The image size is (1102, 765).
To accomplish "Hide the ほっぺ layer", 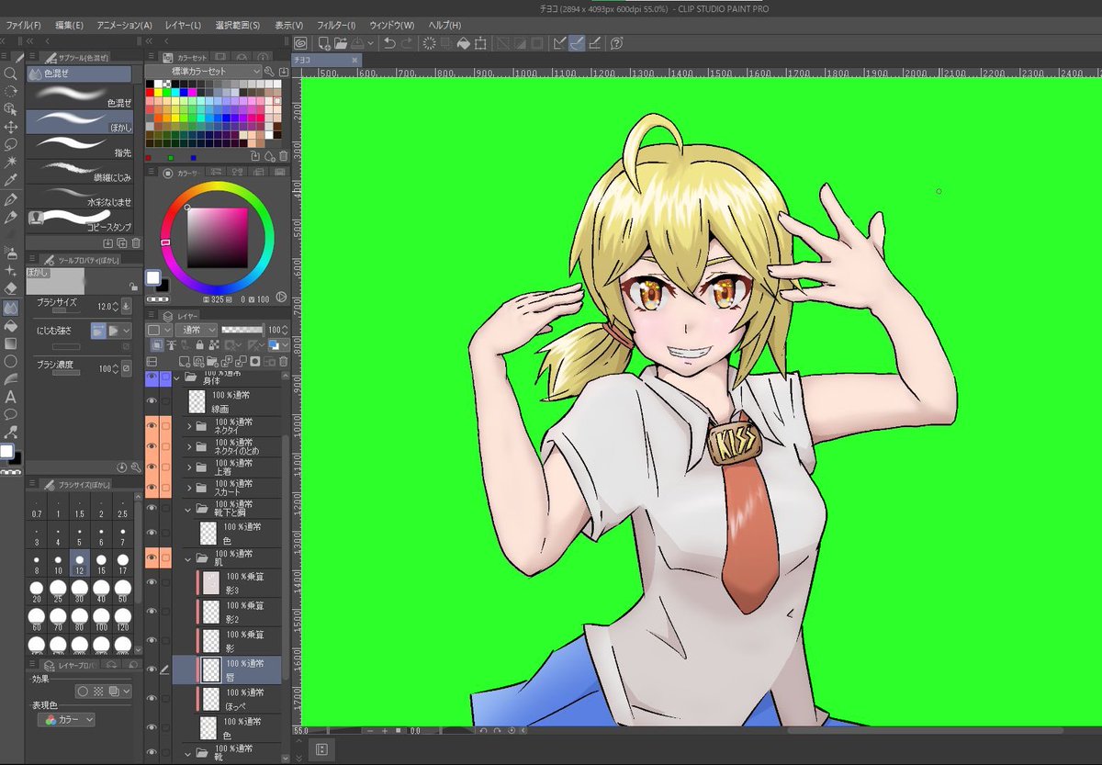I will (152, 698).
